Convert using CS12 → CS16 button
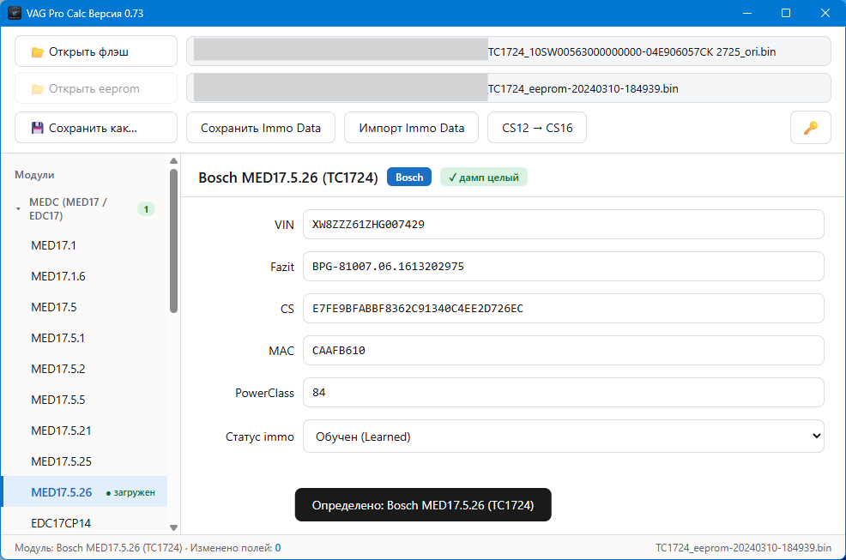Screen dimensions: 846x560 (537, 128)
